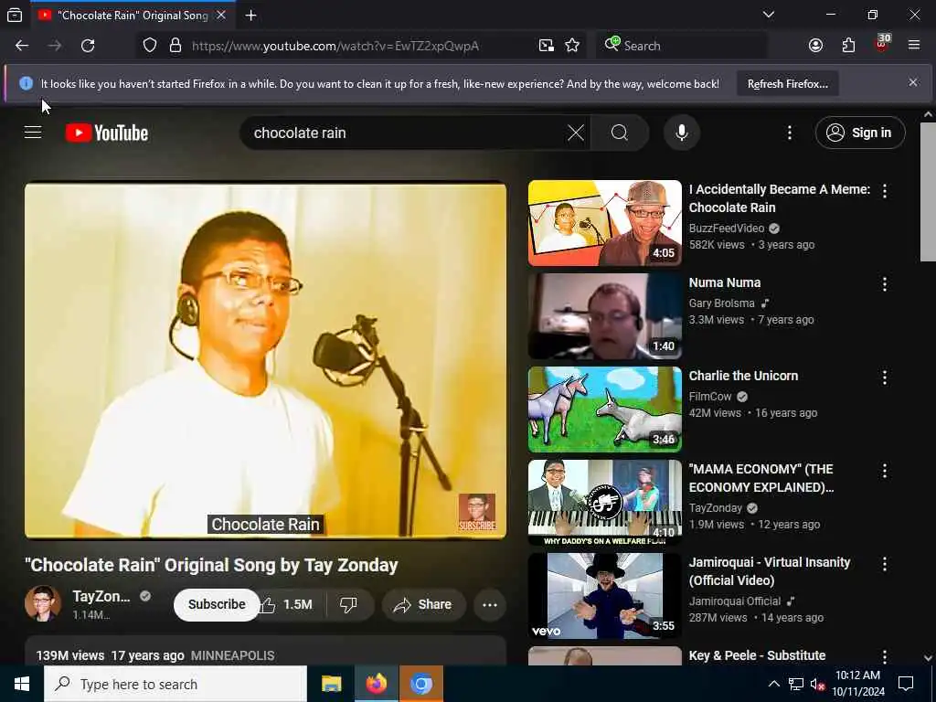This screenshot has height=702, width=936.
Task: Open options menu for Numa Numa video
Action: point(885,284)
